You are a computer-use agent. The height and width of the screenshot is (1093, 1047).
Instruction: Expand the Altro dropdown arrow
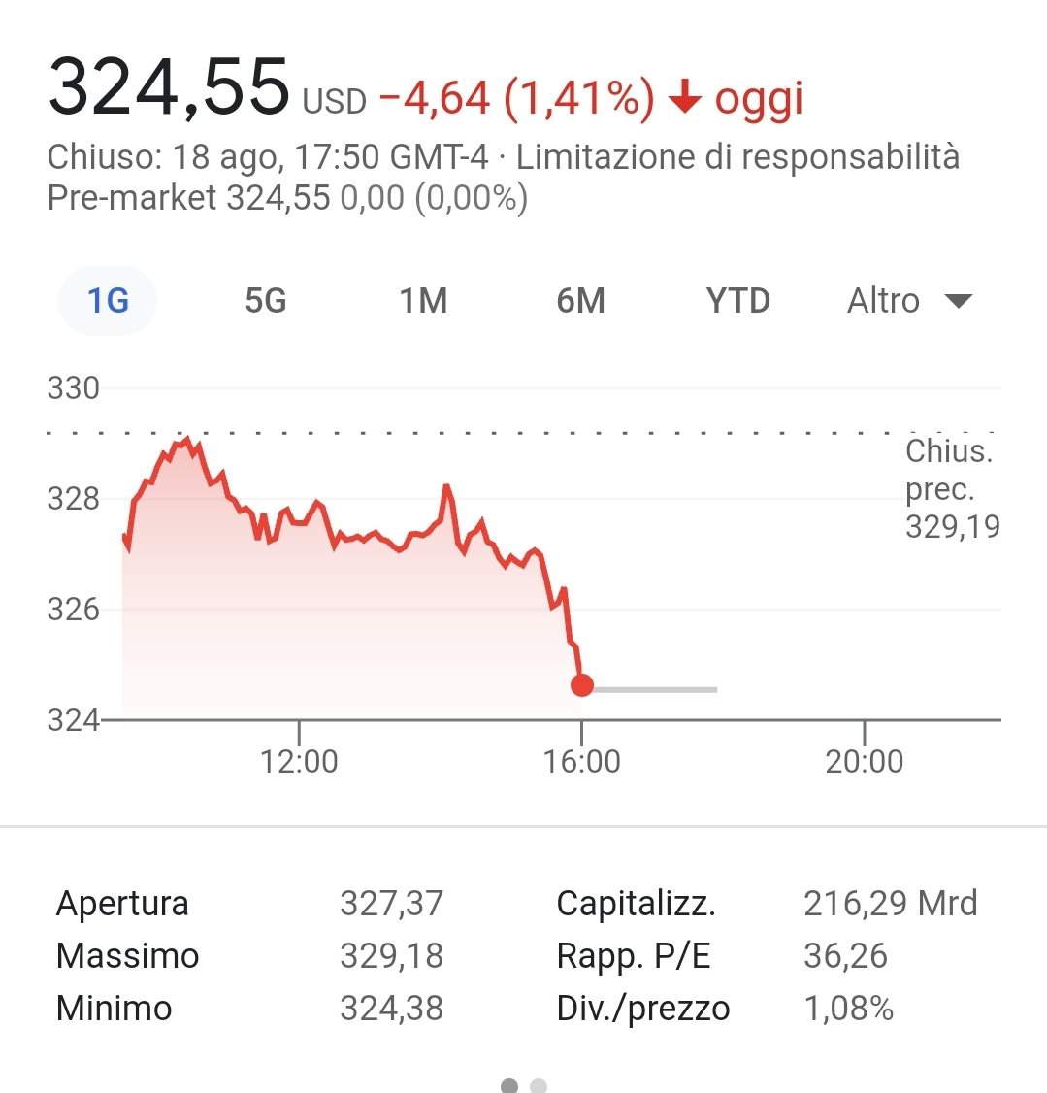tap(958, 301)
